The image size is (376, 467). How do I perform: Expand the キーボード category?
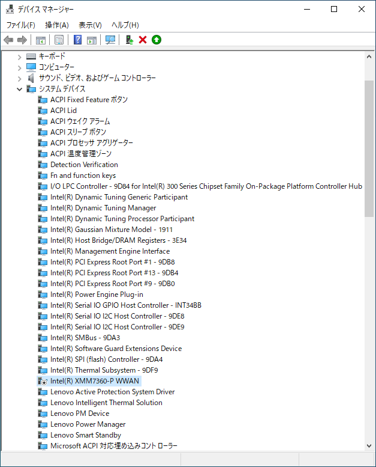tap(20, 57)
